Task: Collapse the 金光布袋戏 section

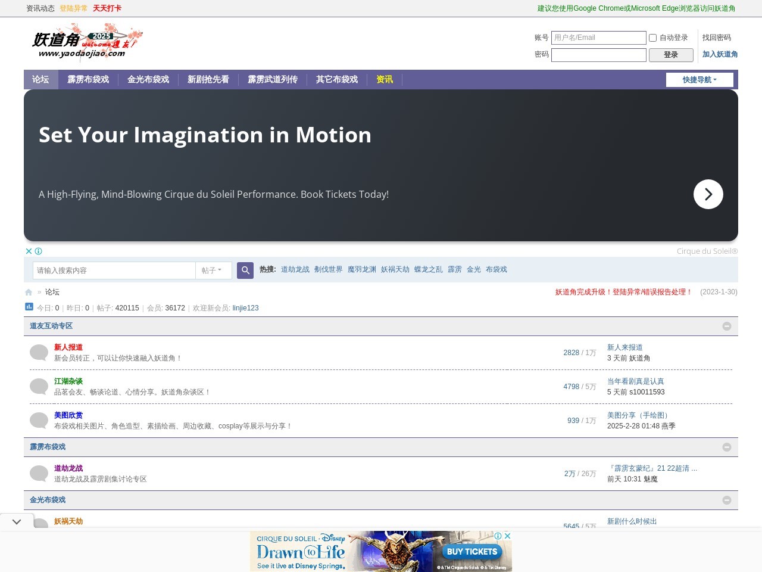Action: 727,500
